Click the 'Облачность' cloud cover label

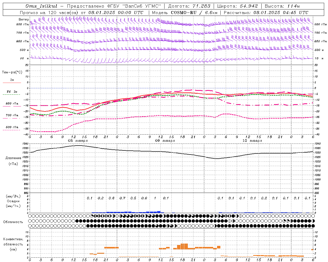tap(13, 222)
